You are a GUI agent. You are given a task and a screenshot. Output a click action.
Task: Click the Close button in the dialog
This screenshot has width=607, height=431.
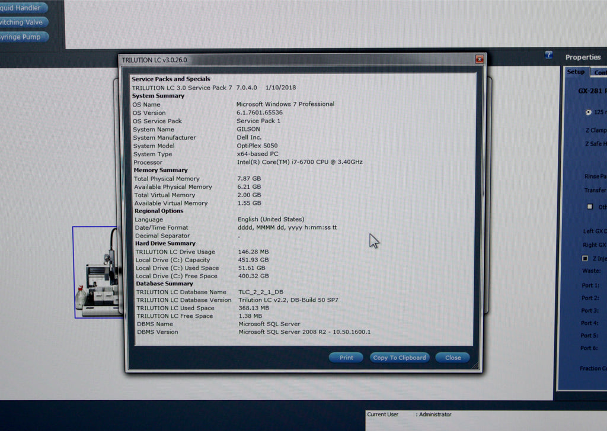point(452,358)
